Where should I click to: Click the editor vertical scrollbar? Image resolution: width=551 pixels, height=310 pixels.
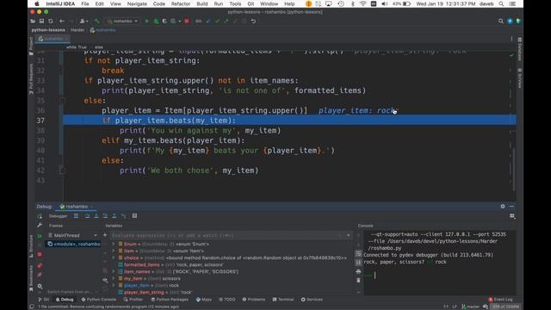(513, 169)
